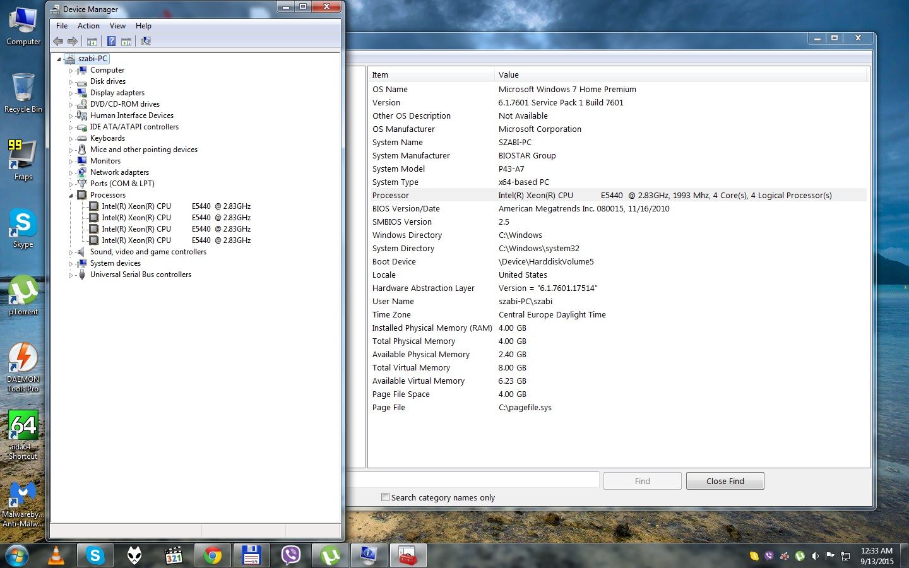Click Scan for hardware changes toolbar icon
The height and width of the screenshot is (568, 909).
coord(146,41)
